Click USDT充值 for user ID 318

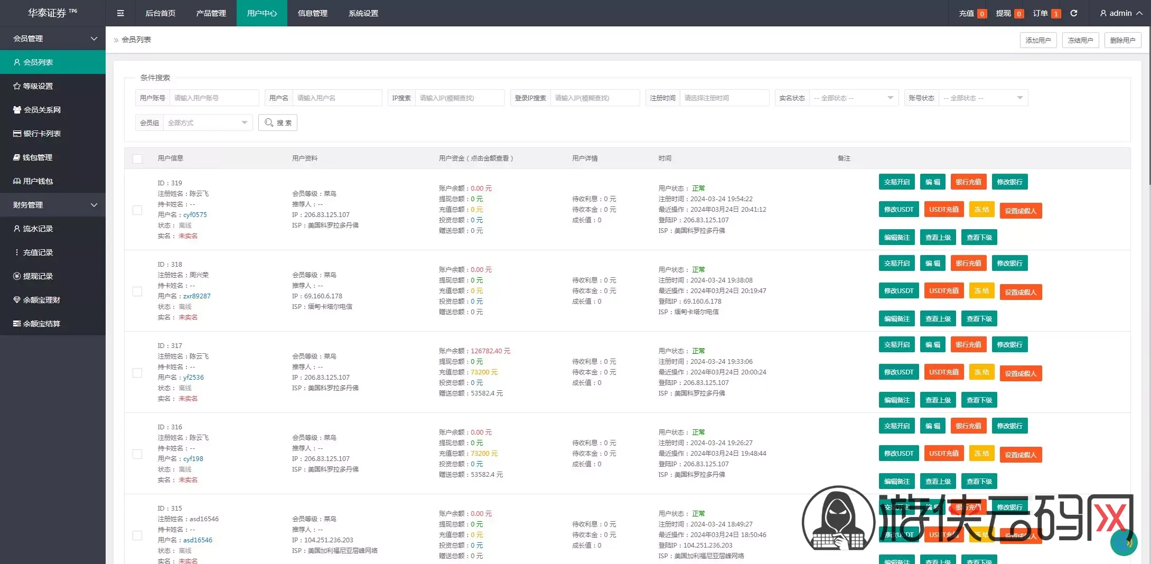[944, 290]
